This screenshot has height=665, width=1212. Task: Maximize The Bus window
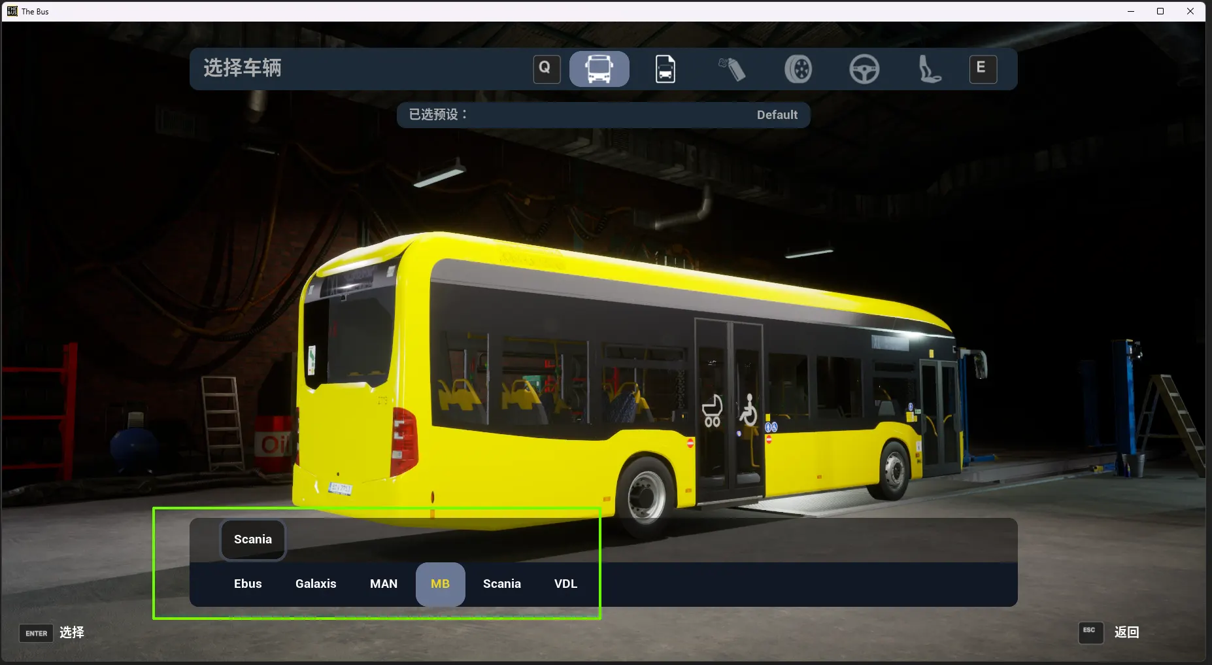(1160, 11)
